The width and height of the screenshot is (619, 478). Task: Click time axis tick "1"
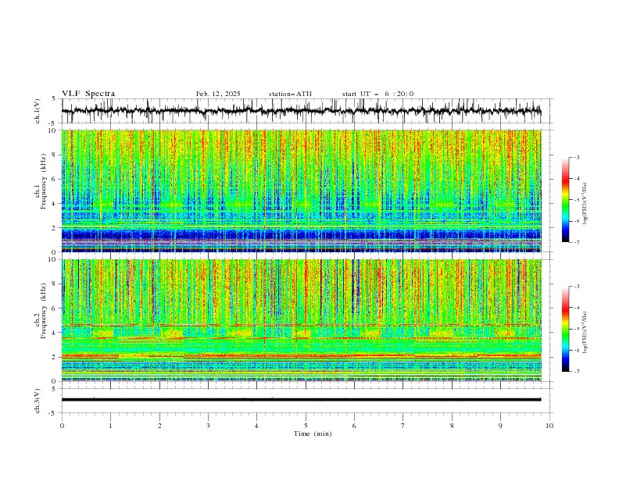pos(110,426)
